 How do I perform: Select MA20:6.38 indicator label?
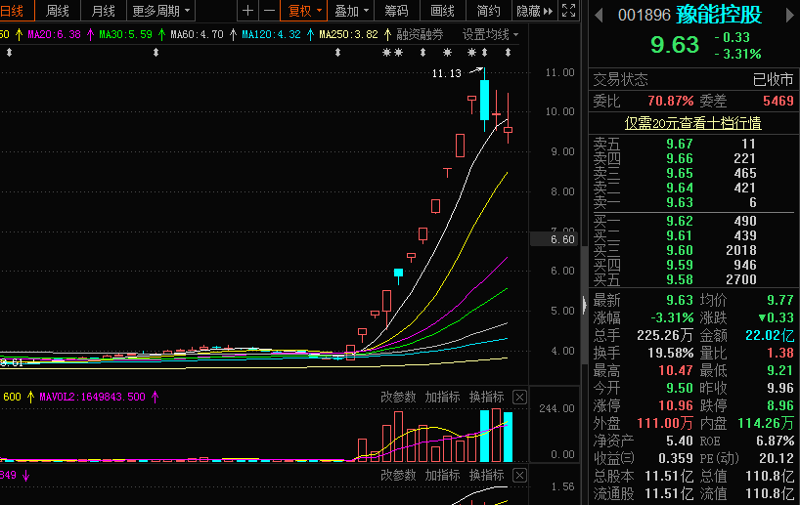[55, 34]
